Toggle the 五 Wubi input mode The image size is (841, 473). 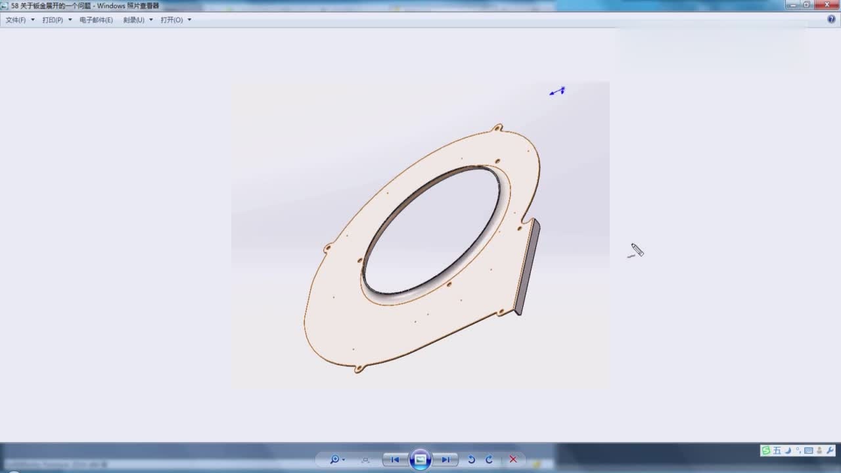pos(777,451)
